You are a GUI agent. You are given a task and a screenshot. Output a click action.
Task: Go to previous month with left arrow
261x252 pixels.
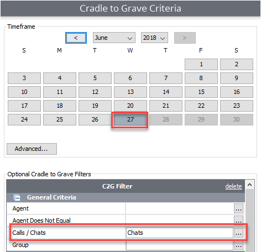[x=76, y=38]
